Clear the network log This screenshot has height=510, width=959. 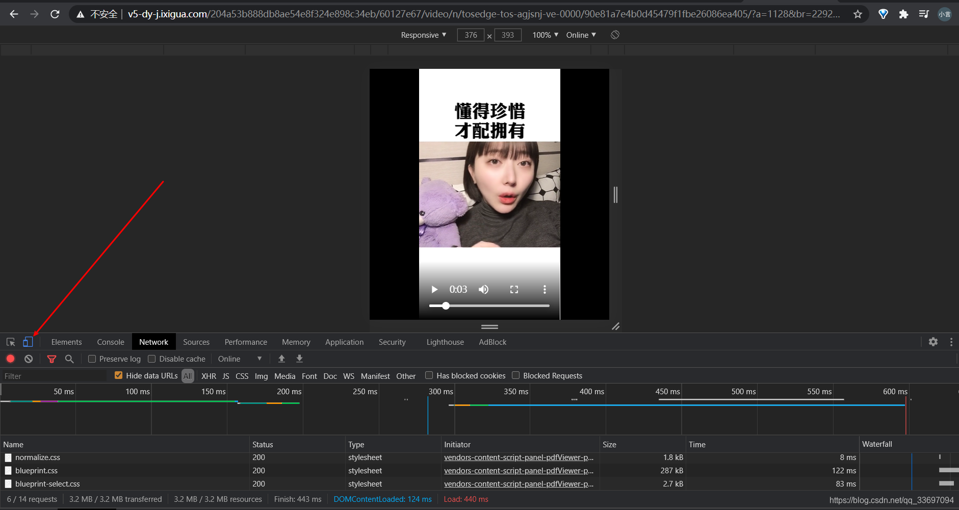(x=29, y=359)
